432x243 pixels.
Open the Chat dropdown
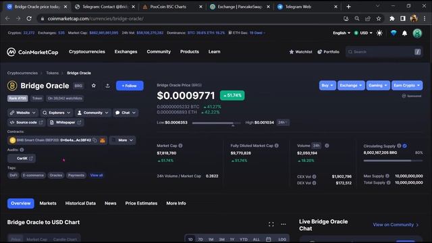[126, 113]
